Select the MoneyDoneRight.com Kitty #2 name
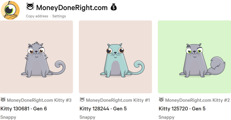This screenshot has height=120, width=231. [x=197, y=100]
